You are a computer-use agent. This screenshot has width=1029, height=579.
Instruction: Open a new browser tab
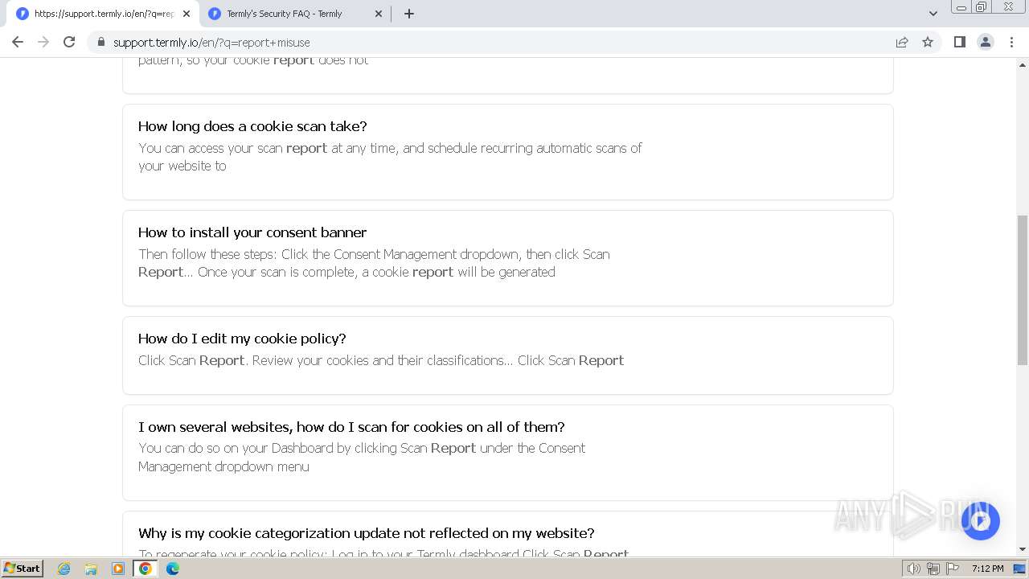pyautogui.click(x=408, y=14)
